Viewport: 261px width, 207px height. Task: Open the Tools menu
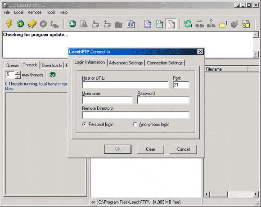[50, 12]
